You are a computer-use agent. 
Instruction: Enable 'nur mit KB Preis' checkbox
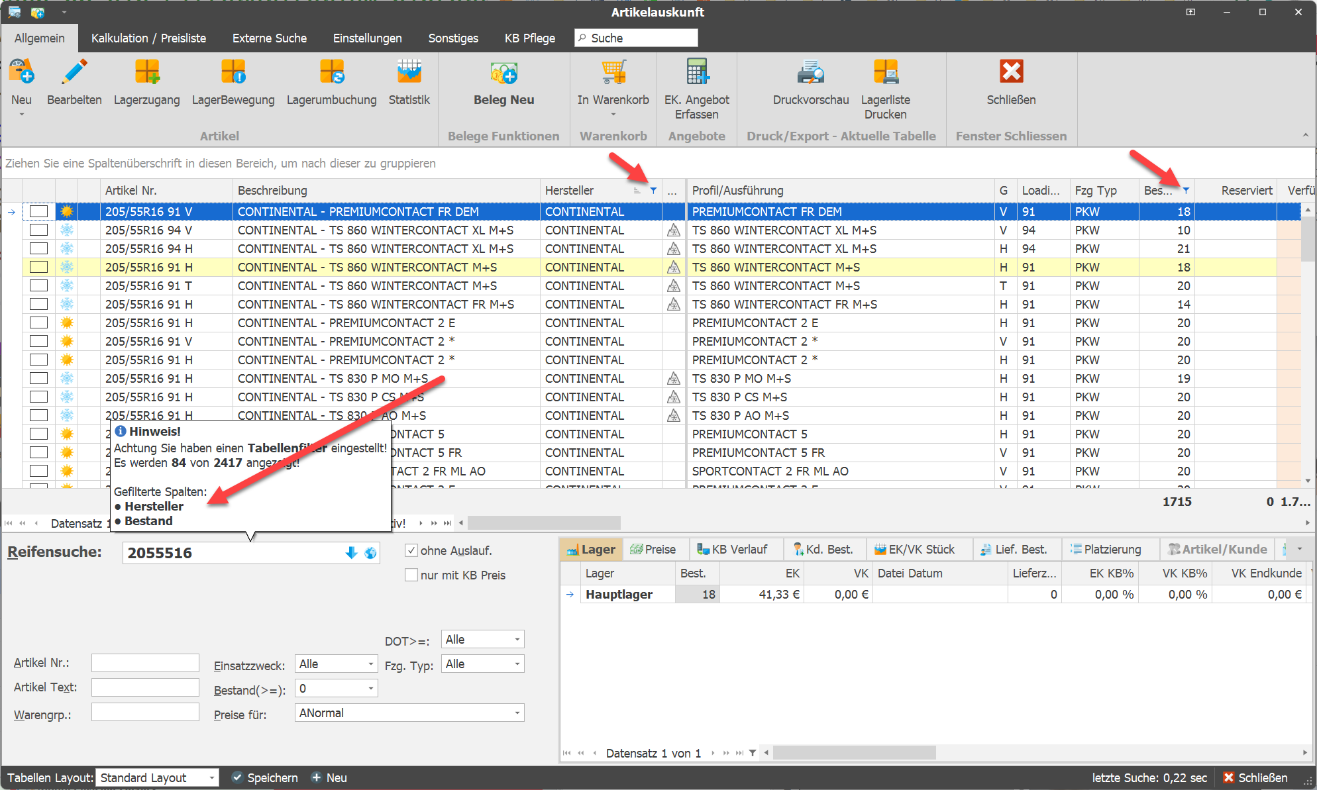tap(411, 575)
